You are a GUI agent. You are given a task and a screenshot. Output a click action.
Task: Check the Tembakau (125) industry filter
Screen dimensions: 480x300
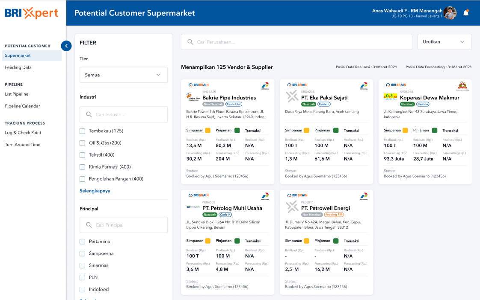(82, 131)
